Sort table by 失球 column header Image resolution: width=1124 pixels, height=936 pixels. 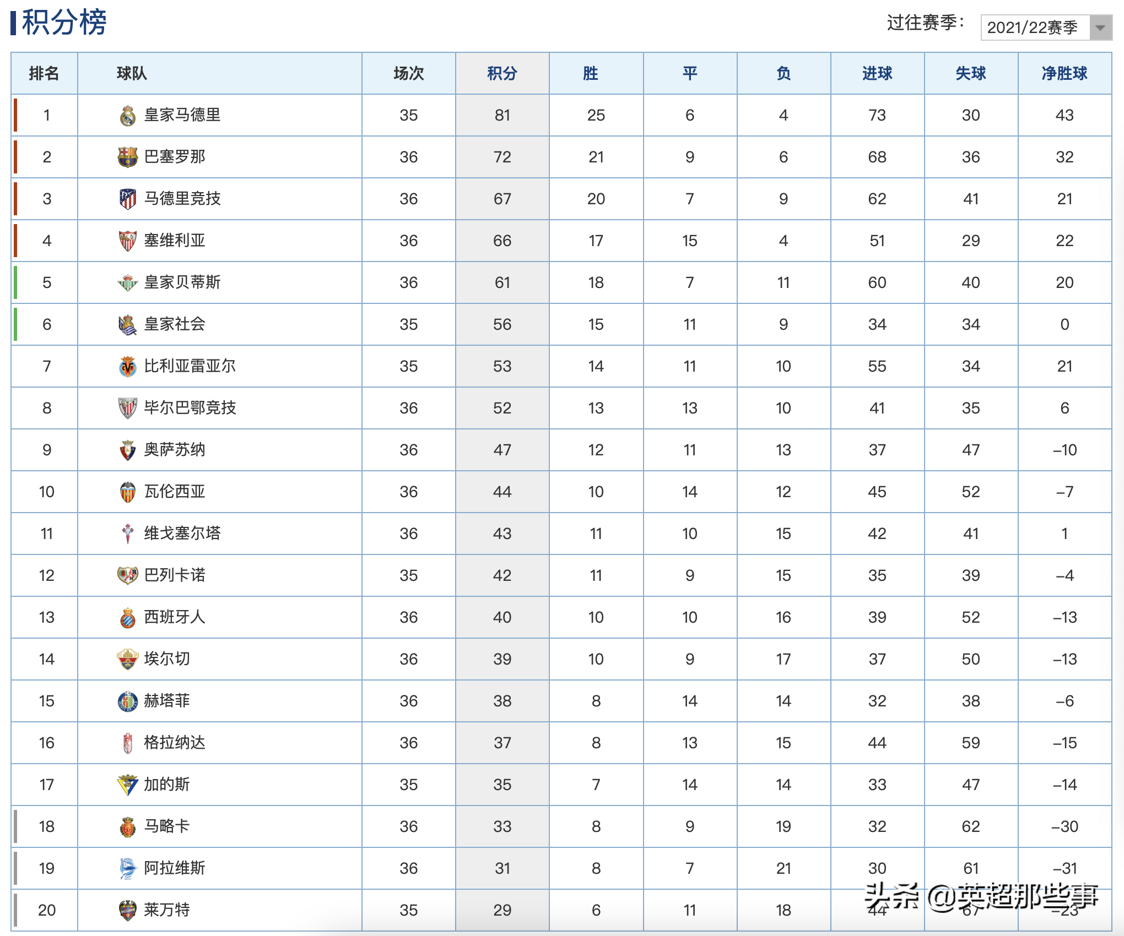[x=971, y=73]
